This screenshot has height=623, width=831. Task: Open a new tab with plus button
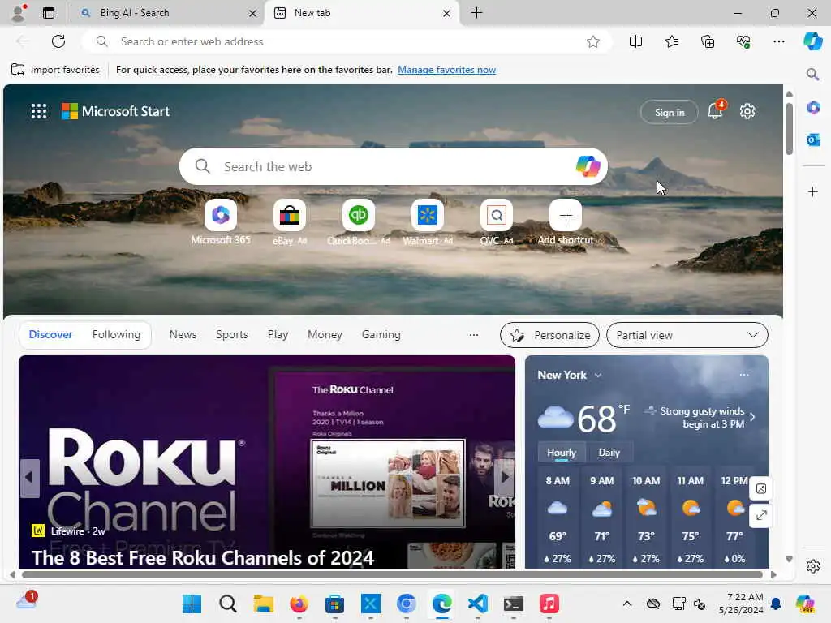[476, 13]
